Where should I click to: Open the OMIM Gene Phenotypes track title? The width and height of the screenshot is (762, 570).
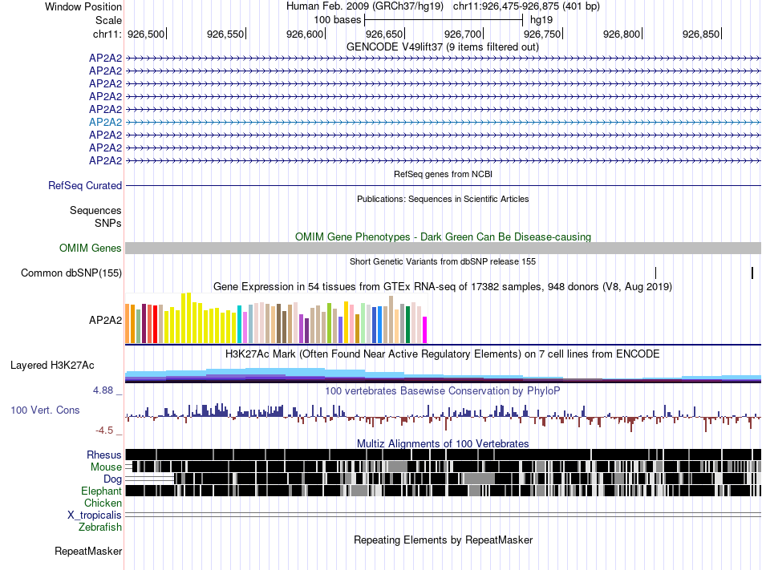[443, 237]
